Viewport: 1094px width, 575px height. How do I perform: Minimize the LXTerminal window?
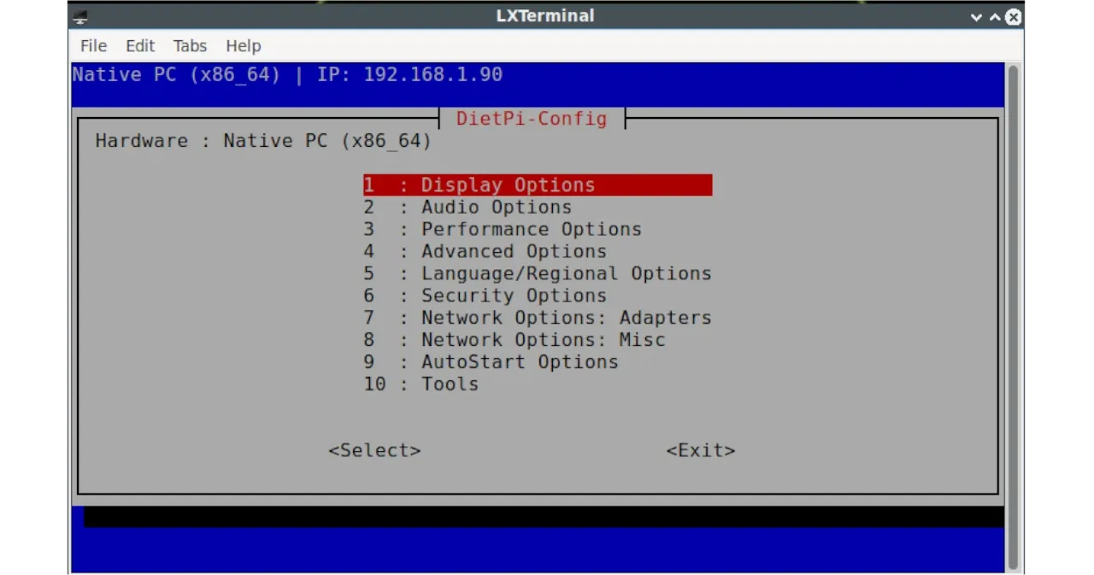[x=976, y=16]
